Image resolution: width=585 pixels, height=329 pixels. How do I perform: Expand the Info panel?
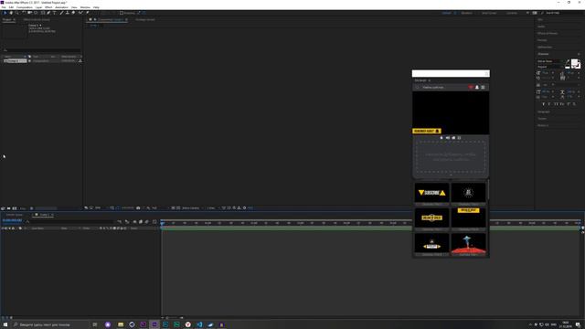click(540, 19)
